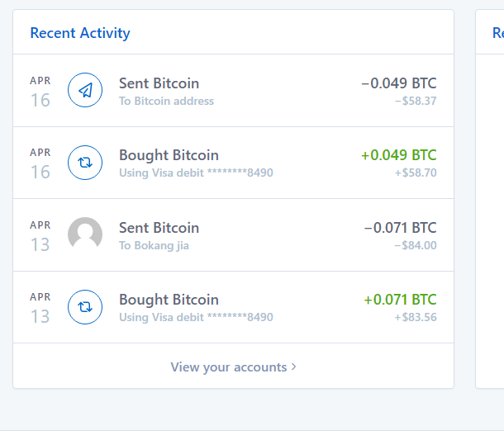
Task: Open the View your accounts link
Action: (229, 367)
